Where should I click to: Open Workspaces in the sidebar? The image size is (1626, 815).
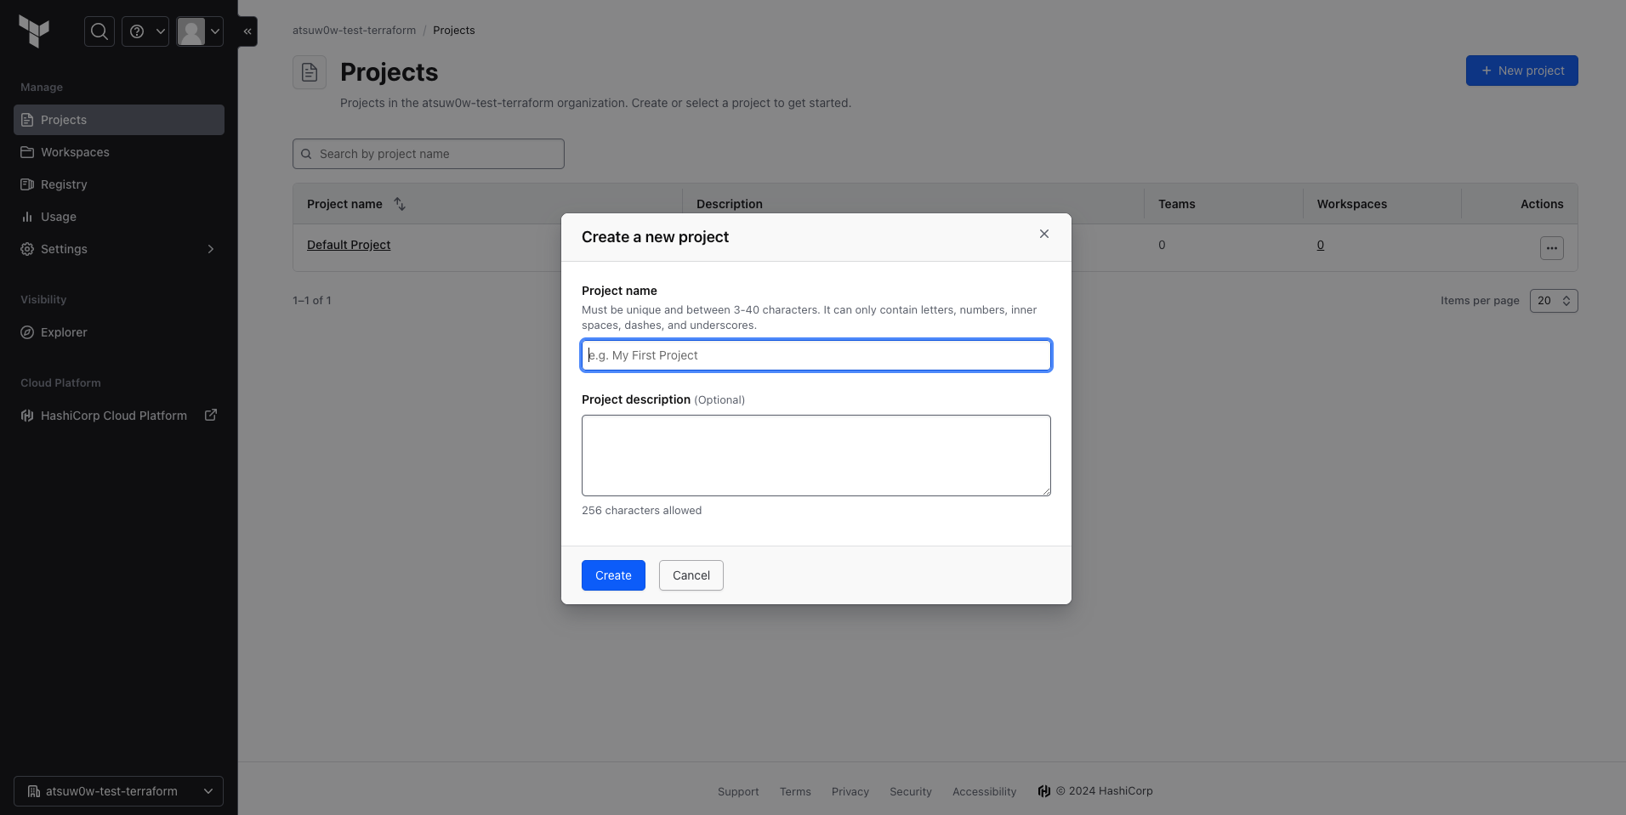pos(75,152)
